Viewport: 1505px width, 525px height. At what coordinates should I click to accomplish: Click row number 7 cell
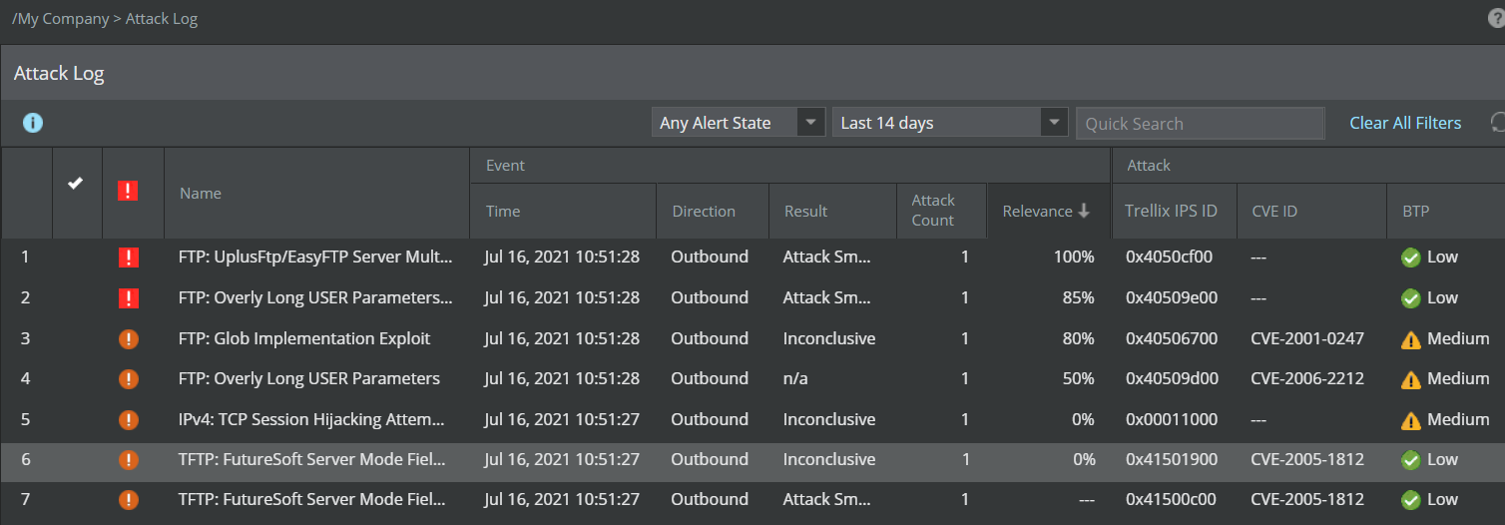pos(26,499)
